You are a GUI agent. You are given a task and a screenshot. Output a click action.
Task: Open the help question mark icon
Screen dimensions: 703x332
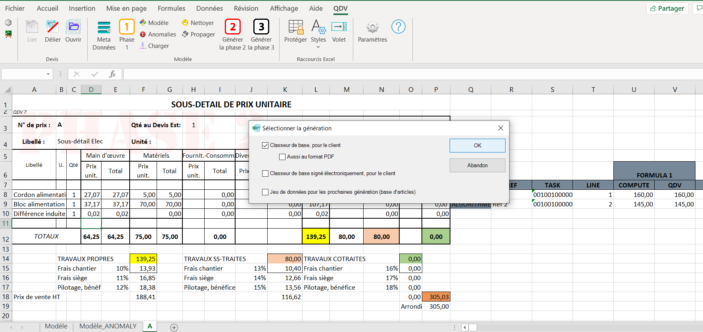pyautogui.click(x=398, y=27)
